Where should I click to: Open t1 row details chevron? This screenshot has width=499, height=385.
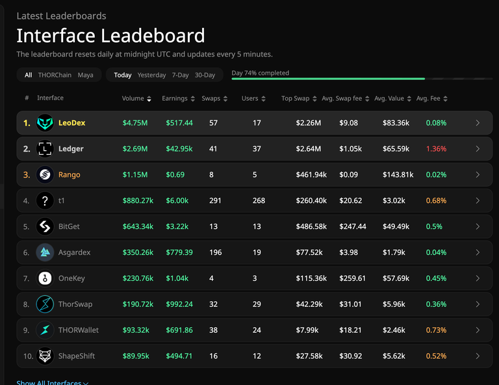478,200
